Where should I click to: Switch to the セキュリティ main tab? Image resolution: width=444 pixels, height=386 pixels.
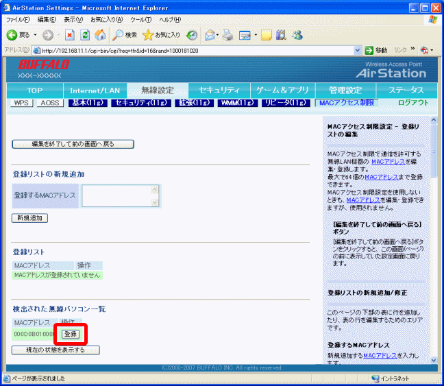(x=219, y=91)
